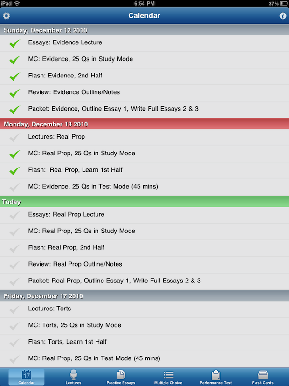
Task: Open the Calendar tab
Action: point(27,377)
